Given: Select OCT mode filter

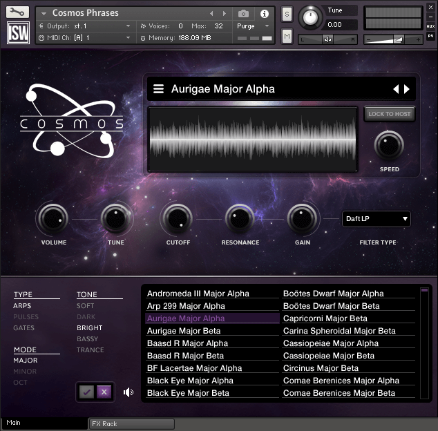Looking at the screenshot, I should pyautogui.click(x=21, y=383).
